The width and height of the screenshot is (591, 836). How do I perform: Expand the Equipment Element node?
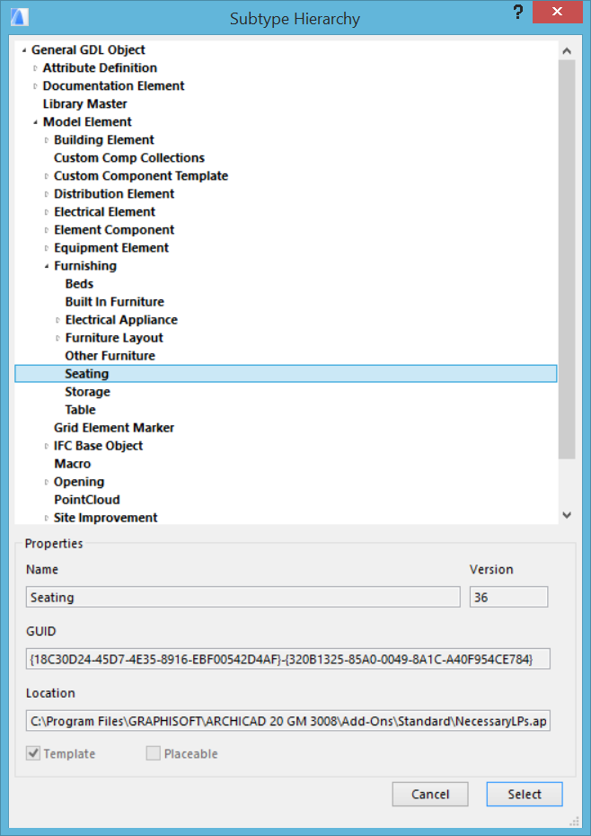47,248
